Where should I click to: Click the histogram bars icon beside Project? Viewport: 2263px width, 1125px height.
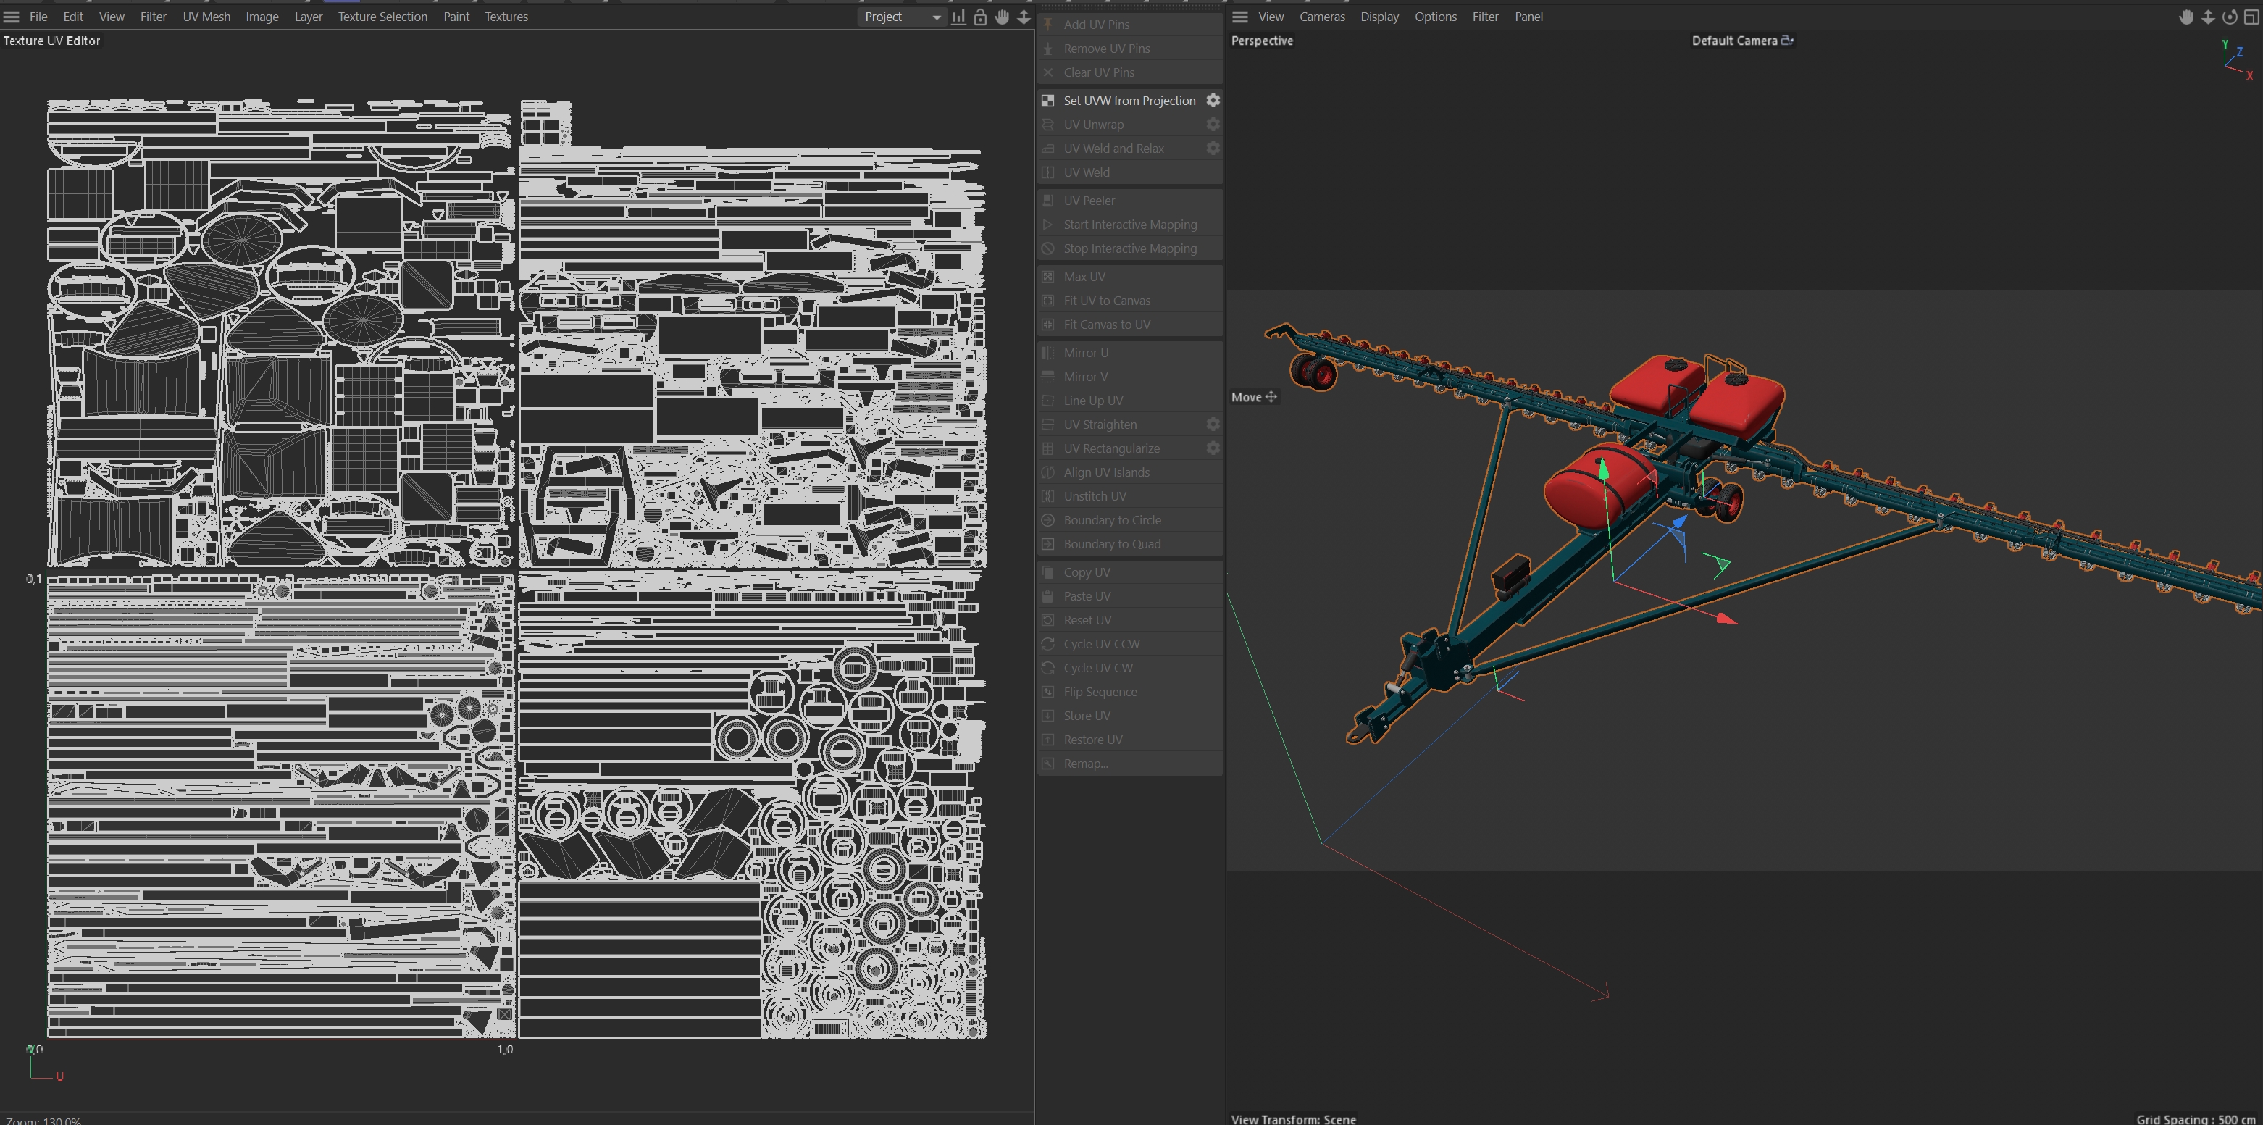pos(958,17)
